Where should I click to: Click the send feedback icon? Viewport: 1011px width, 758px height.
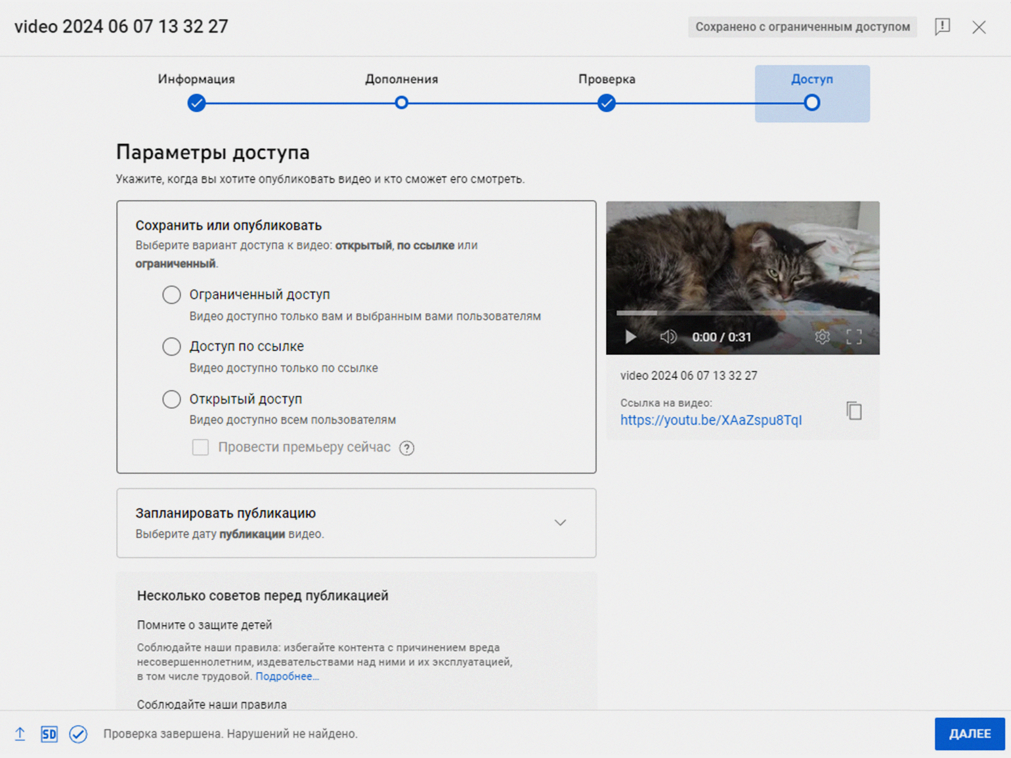pyautogui.click(x=943, y=27)
